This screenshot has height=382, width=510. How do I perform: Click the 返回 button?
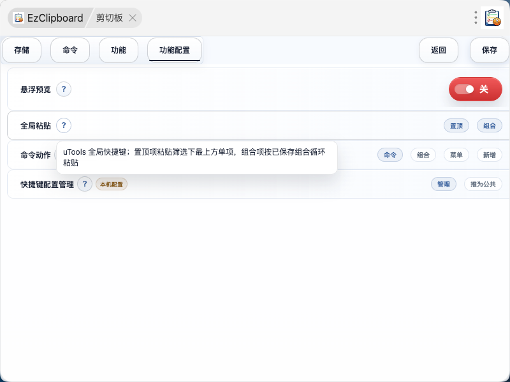click(439, 50)
